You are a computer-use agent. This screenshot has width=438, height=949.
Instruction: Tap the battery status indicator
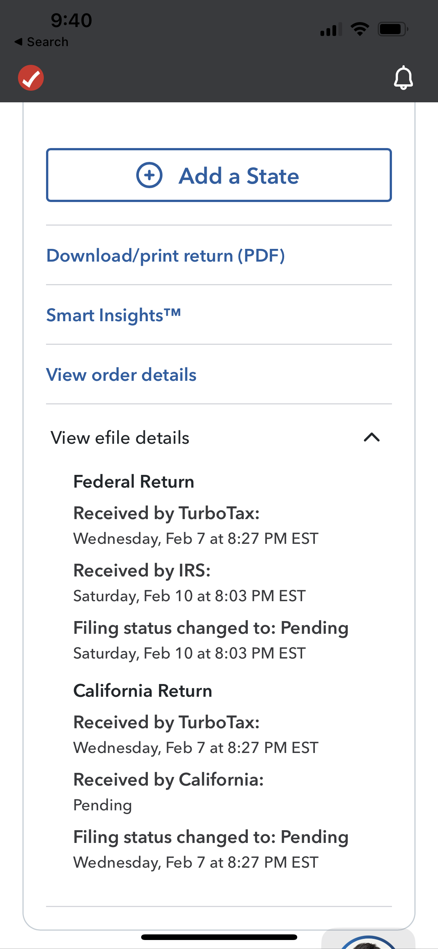pos(392,29)
